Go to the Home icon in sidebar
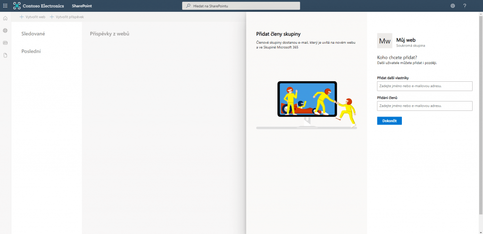 (5, 18)
